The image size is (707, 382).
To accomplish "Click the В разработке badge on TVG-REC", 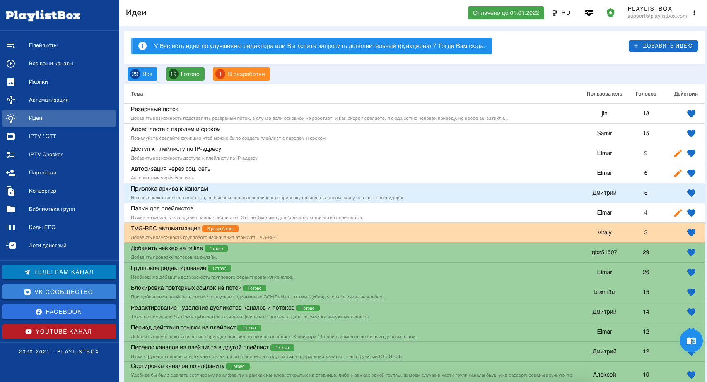I will 220,229.
